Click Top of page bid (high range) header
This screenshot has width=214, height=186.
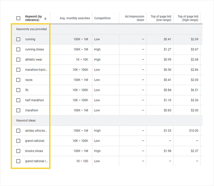pyautogui.click(x=188, y=18)
